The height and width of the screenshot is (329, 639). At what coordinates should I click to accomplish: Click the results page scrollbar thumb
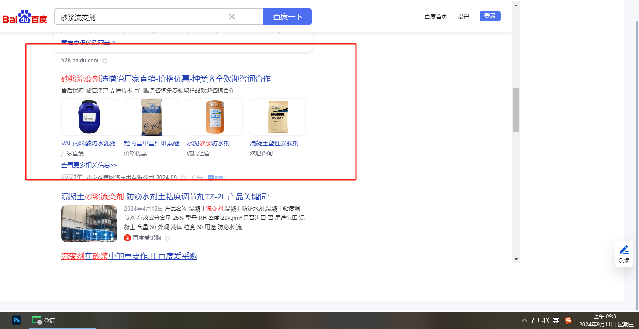pos(516,110)
